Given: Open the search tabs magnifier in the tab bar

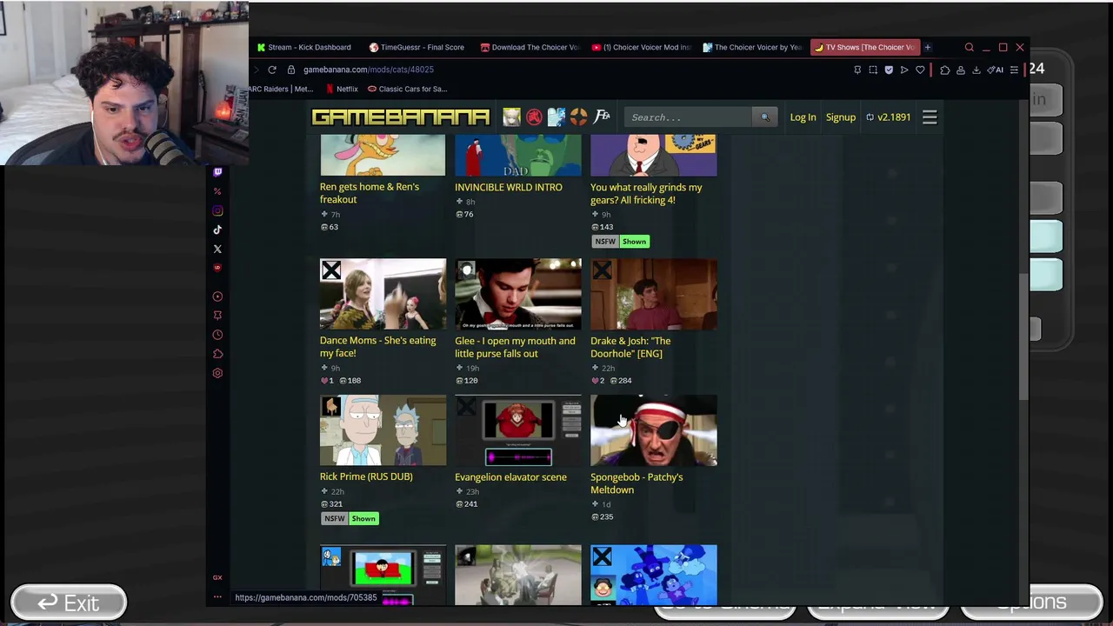Looking at the screenshot, I should pyautogui.click(x=970, y=47).
